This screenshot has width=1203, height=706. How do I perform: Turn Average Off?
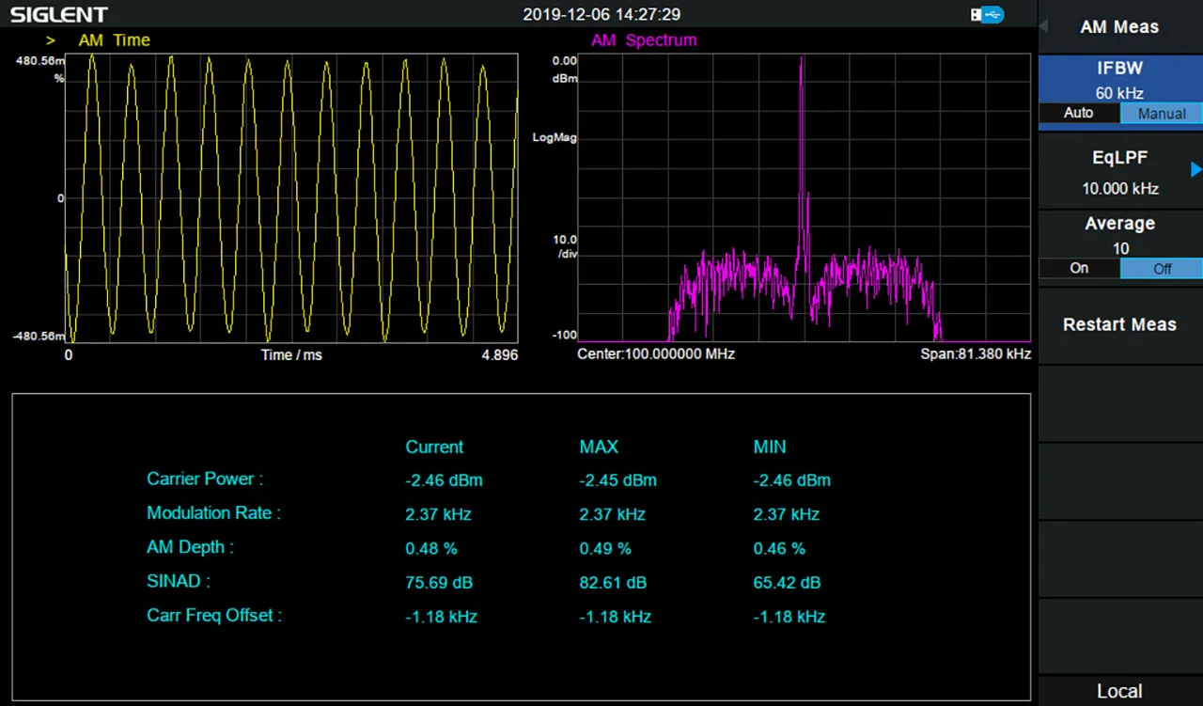pyautogui.click(x=1162, y=268)
